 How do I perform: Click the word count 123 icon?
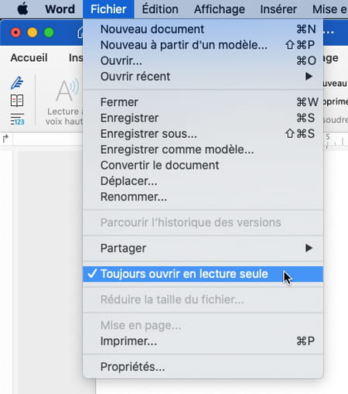pos(17,119)
